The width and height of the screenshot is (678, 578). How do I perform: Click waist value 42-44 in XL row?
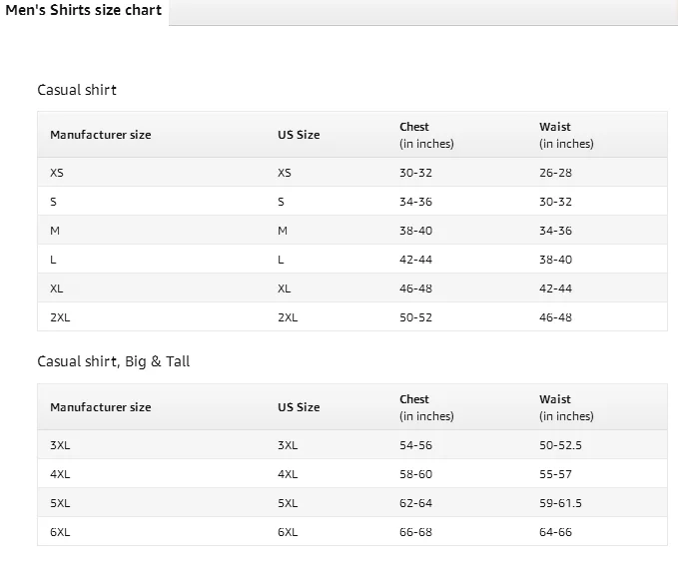point(555,289)
